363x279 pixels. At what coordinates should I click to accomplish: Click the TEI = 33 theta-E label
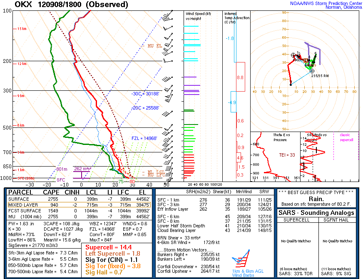tap(286, 154)
